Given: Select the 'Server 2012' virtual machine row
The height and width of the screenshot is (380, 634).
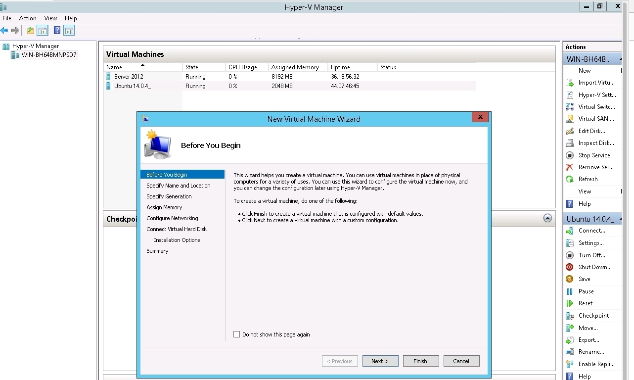Looking at the screenshot, I should [x=290, y=77].
